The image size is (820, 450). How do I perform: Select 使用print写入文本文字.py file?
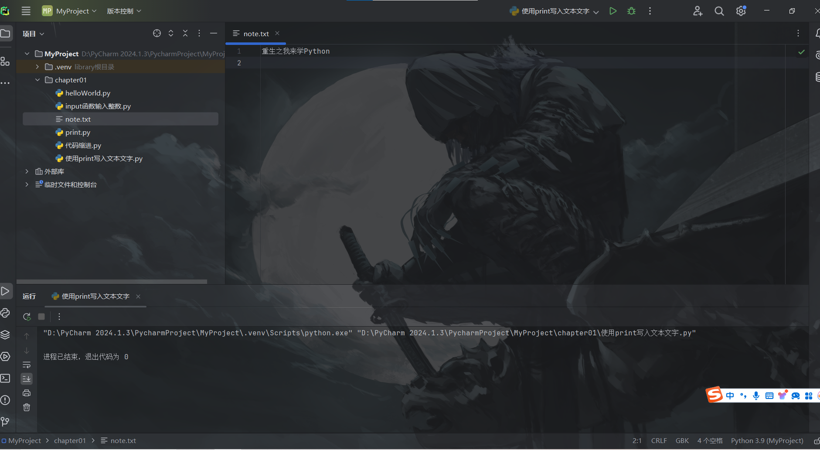tap(104, 158)
